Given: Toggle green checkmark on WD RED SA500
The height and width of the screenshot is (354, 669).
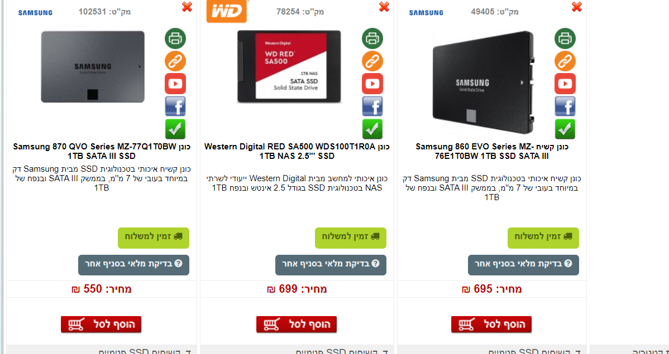Looking at the screenshot, I should tap(372, 129).
